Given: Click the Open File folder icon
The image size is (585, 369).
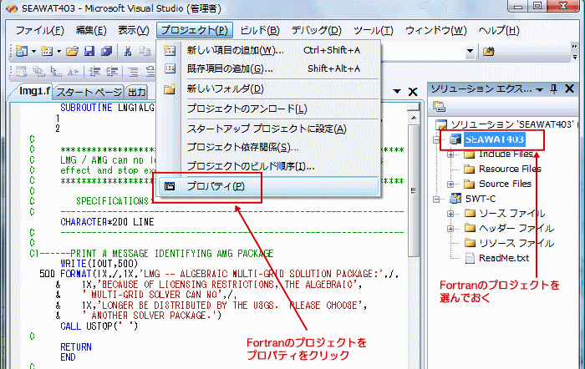Looking at the screenshot, I should (72, 51).
